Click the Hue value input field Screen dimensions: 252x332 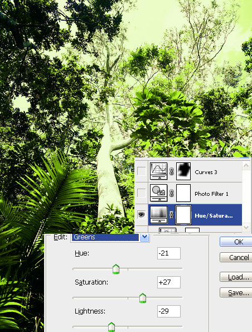pyautogui.click(x=169, y=253)
